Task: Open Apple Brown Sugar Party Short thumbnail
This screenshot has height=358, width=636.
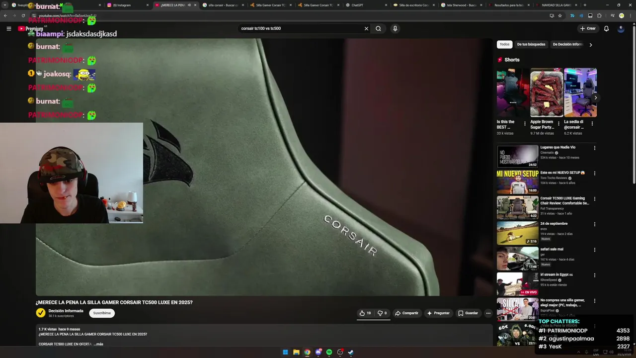Action: (547, 92)
